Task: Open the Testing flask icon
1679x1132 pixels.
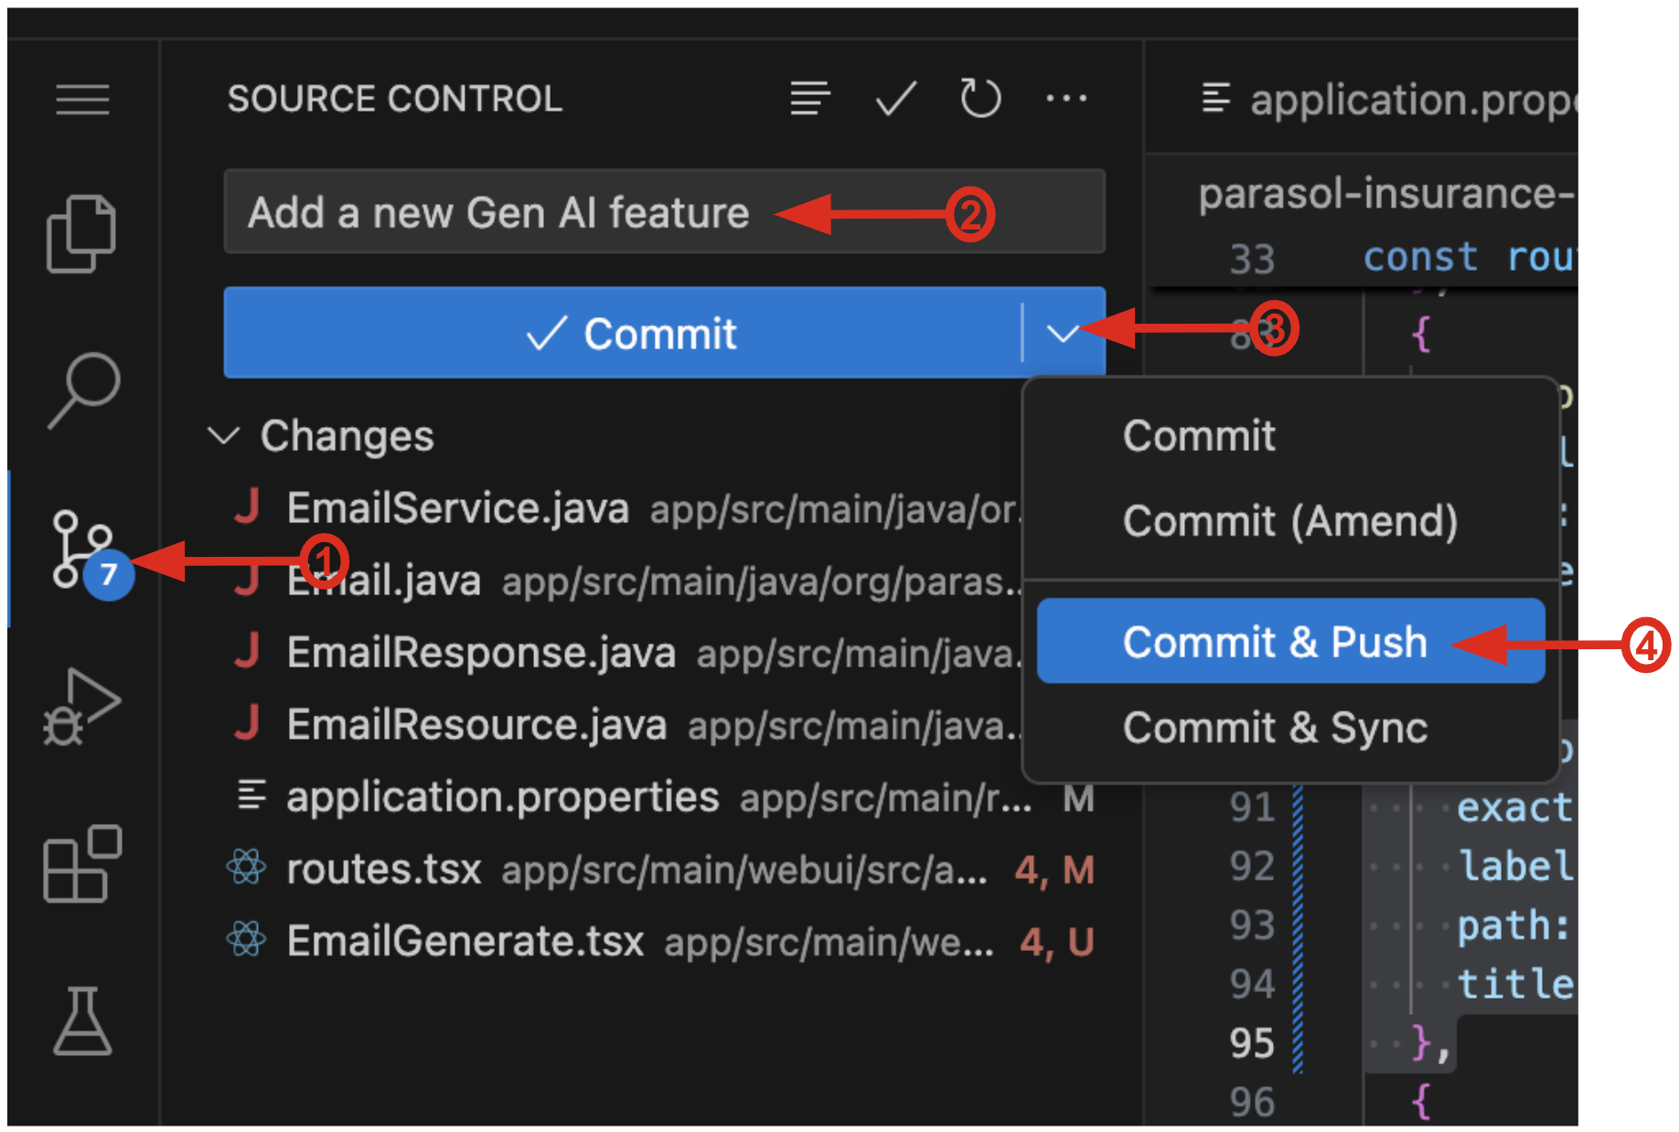Action: click(82, 1021)
